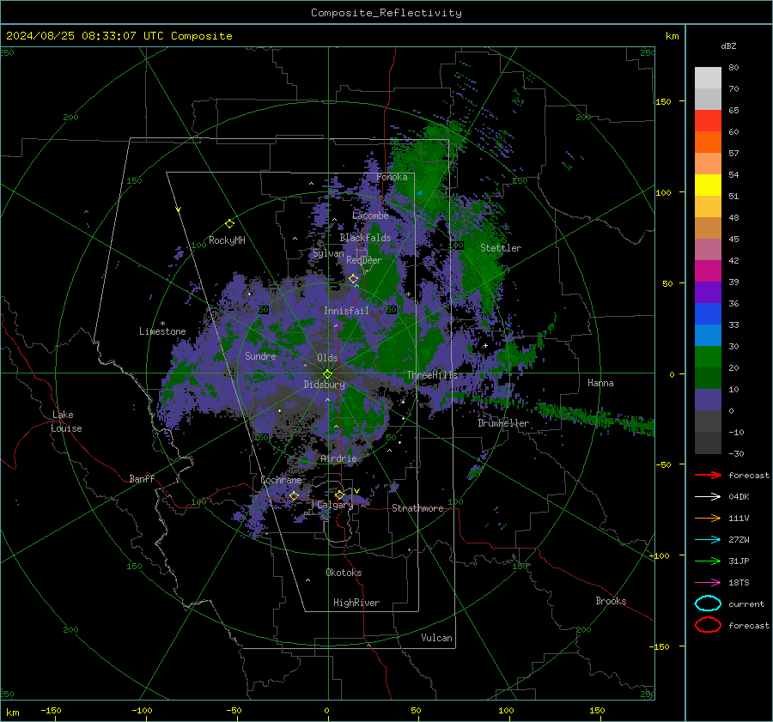Screen dimensions: 773x722
Task: Click the Okotoks town label
Action: point(344,573)
